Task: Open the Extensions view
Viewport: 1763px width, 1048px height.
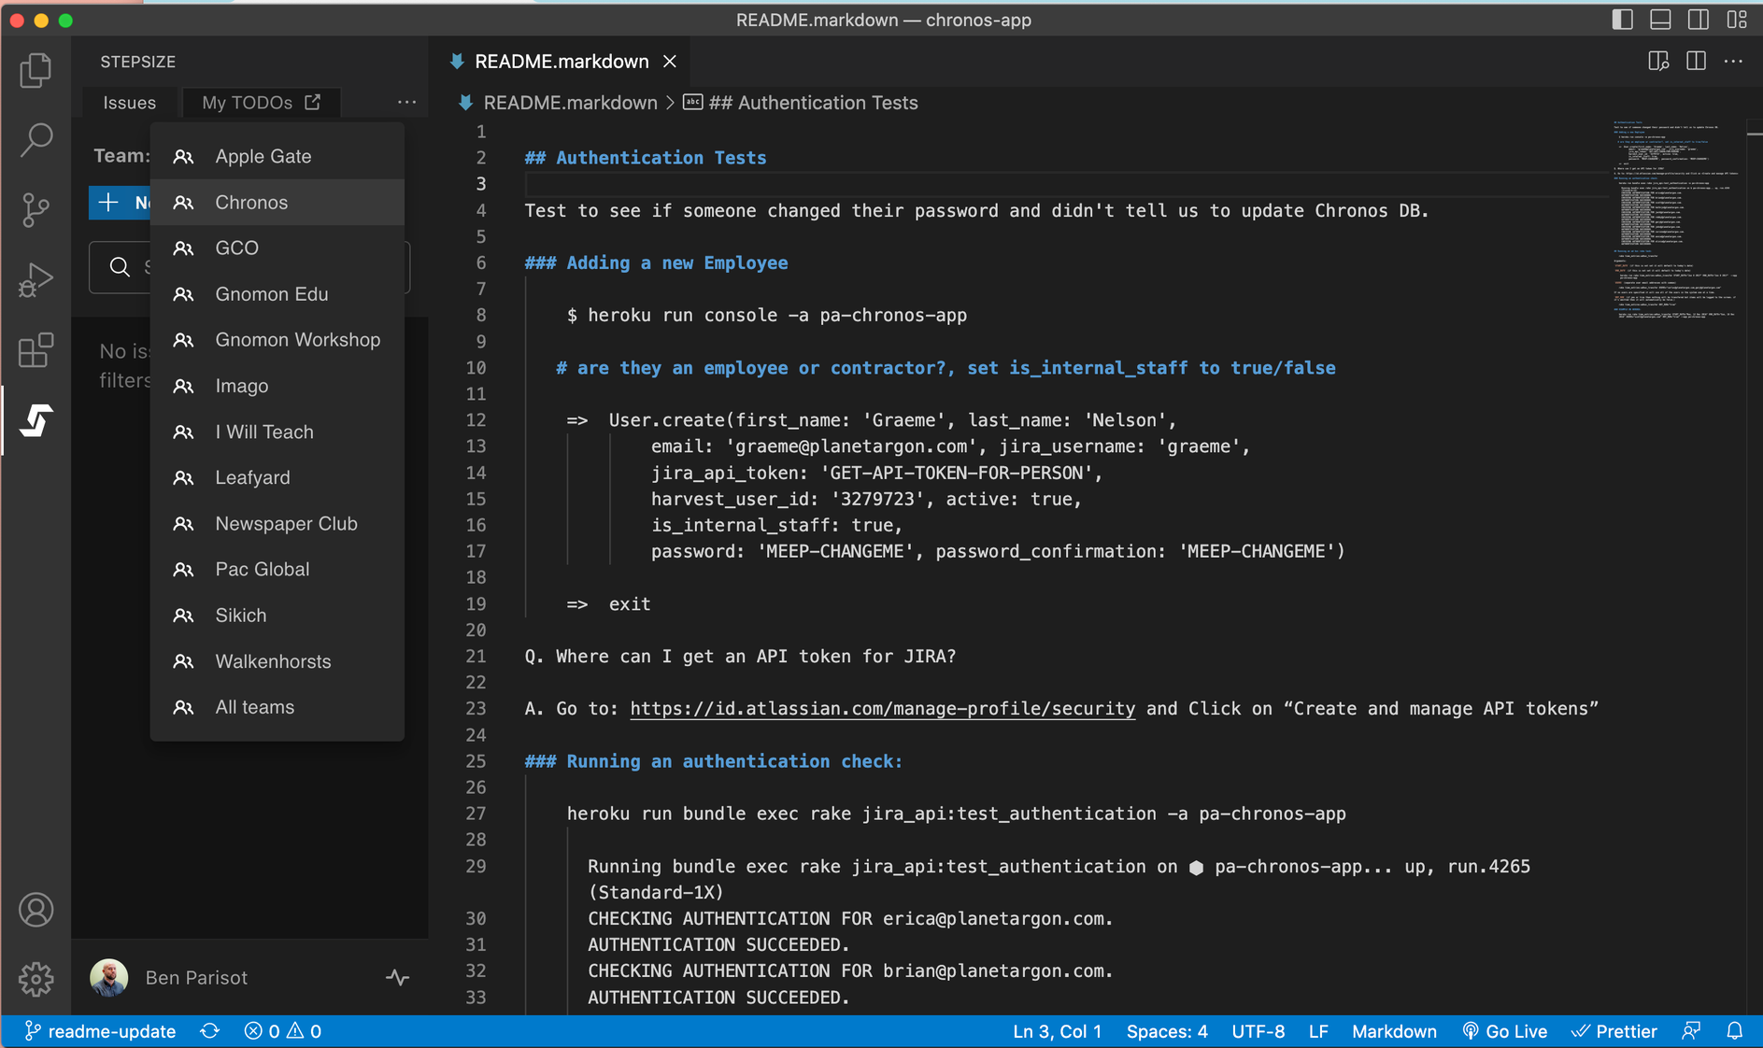Action: pyautogui.click(x=36, y=350)
